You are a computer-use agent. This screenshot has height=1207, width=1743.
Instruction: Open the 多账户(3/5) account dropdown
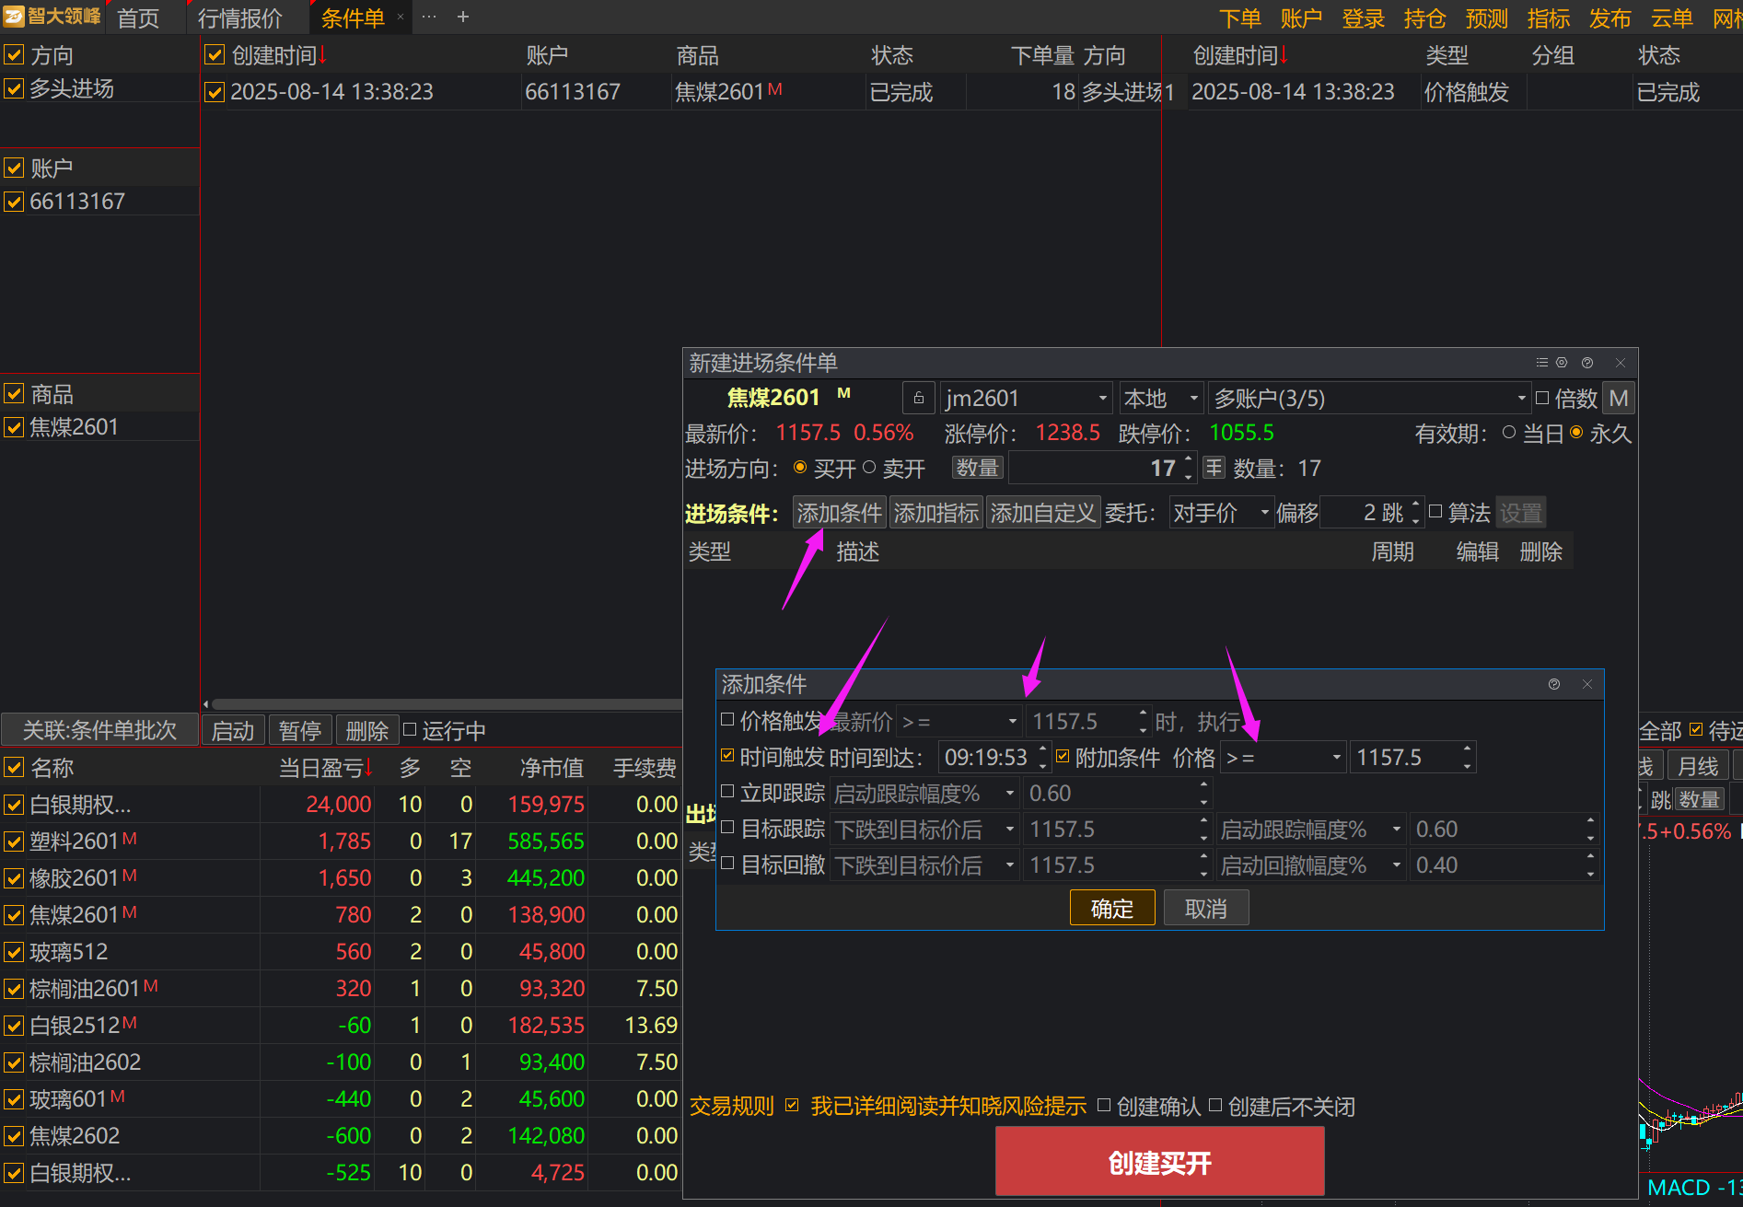[x=1521, y=399]
